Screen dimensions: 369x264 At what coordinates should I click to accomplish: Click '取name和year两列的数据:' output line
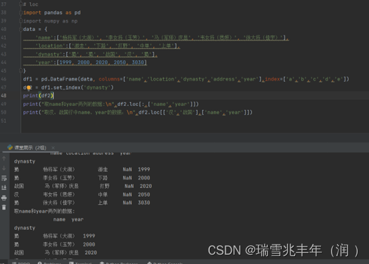tap(44, 211)
